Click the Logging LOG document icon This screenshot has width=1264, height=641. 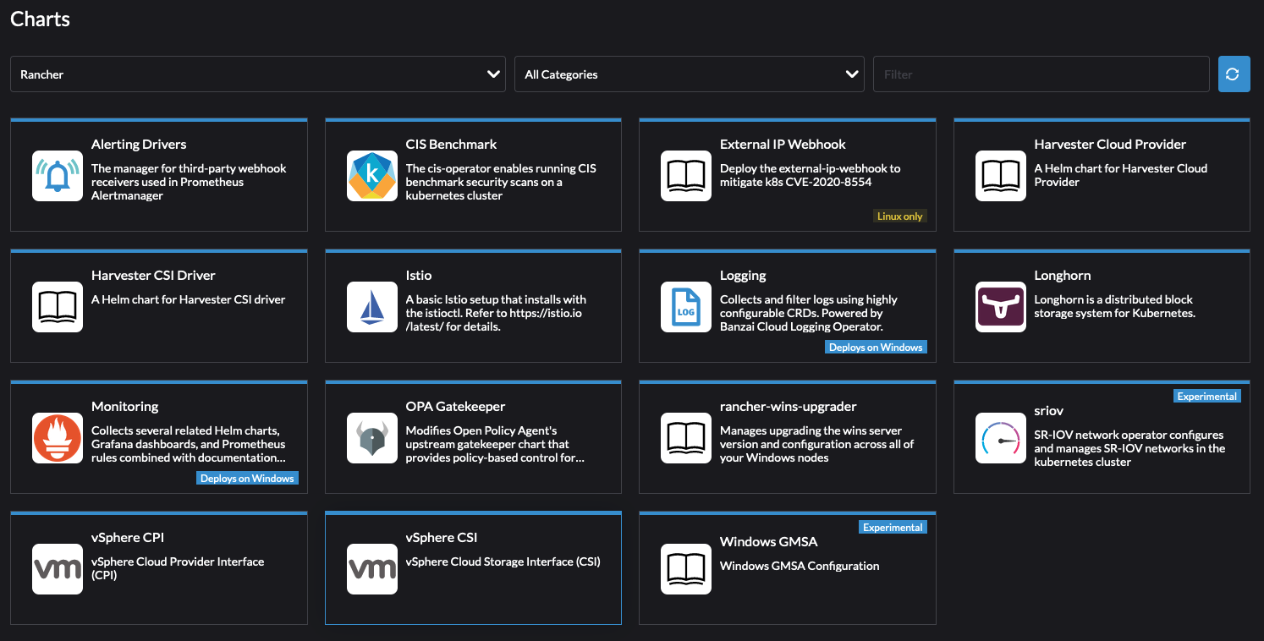686,306
